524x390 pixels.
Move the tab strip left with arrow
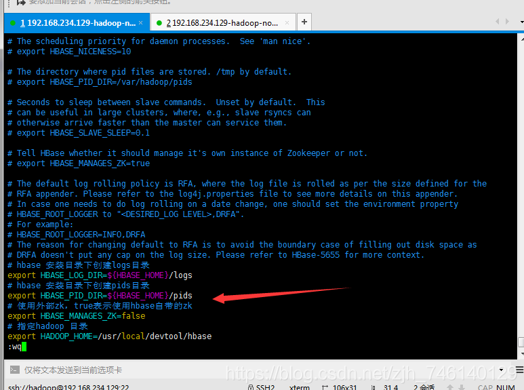[x=498, y=22]
